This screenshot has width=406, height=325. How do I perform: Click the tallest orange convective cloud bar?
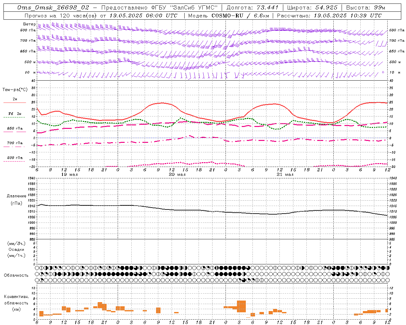241,306
